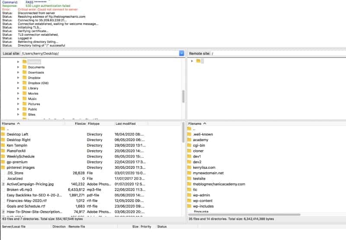Click the .DS_Store file icon
The image size is (346, 240).
coord(3,173)
